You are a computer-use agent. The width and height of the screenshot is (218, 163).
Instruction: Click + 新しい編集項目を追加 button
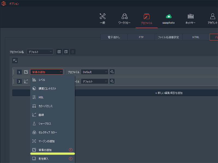169,93
